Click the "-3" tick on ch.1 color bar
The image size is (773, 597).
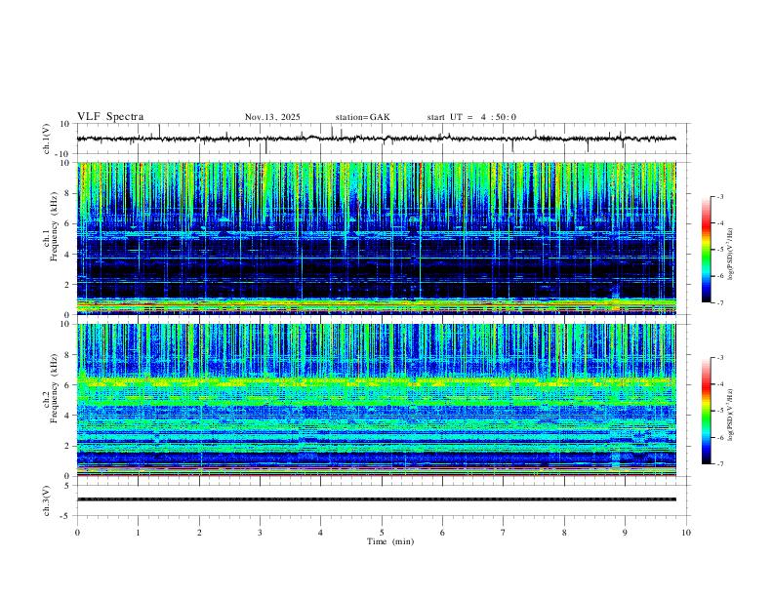[719, 196]
